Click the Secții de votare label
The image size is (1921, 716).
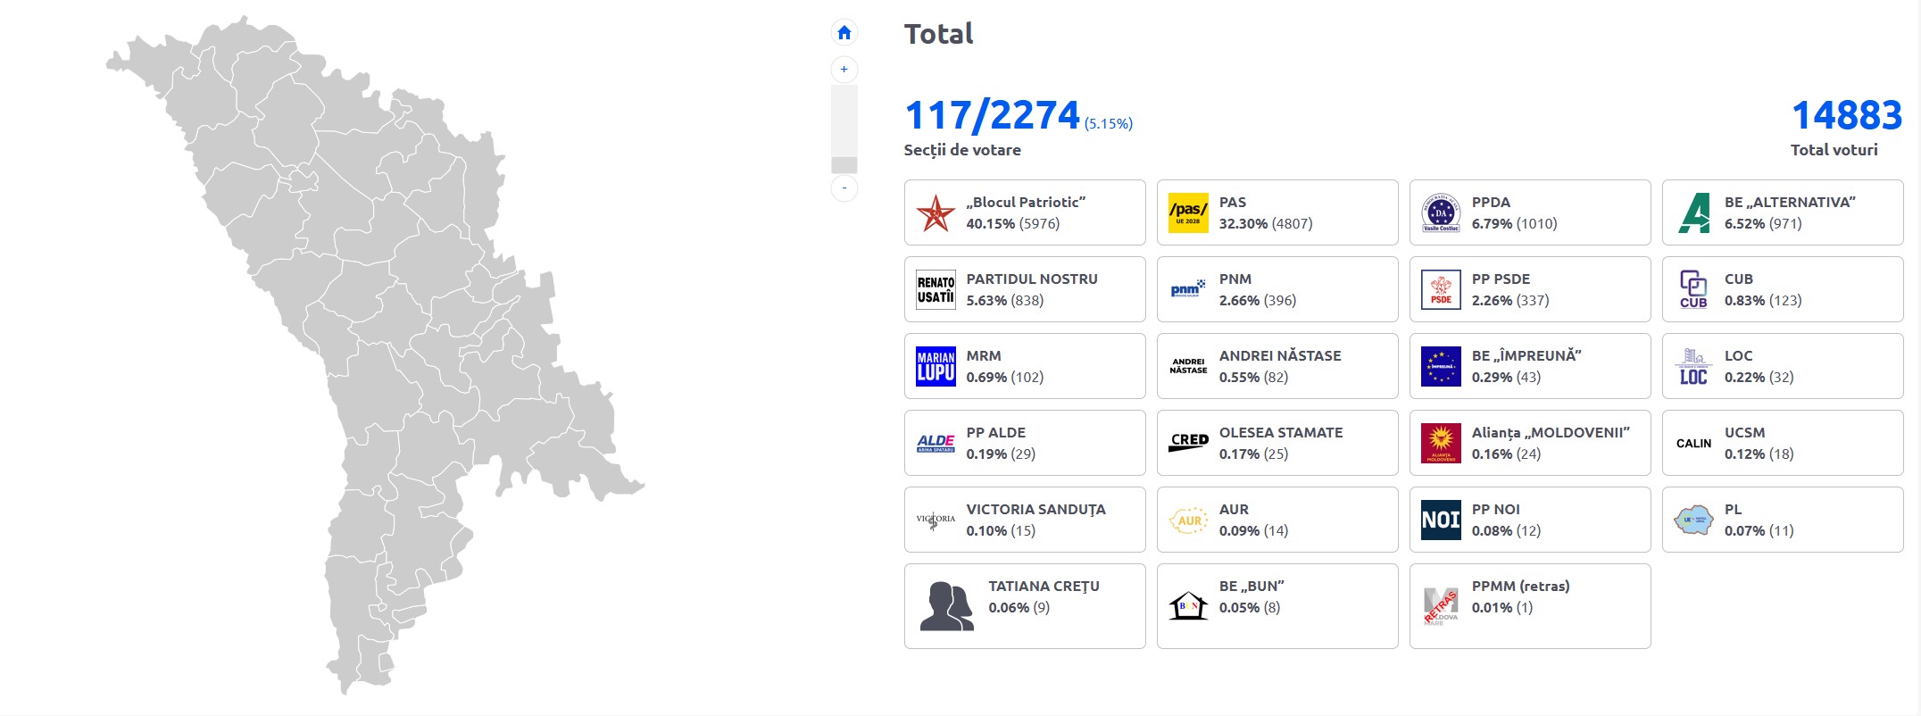962,150
